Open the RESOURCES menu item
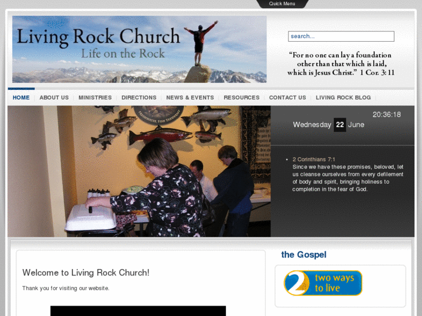The width and height of the screenshot is (422, 316). [x=241, y=97]
